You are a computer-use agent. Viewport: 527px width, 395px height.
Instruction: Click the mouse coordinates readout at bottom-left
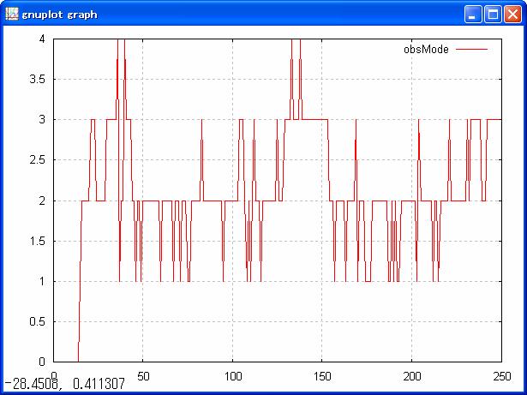(x=64, y=385)
